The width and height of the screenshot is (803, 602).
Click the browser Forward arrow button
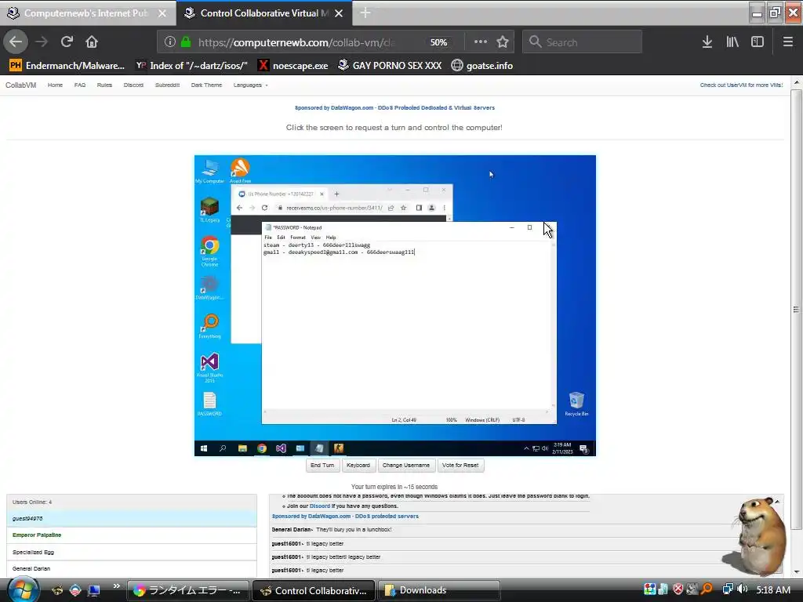coord(42,42)
